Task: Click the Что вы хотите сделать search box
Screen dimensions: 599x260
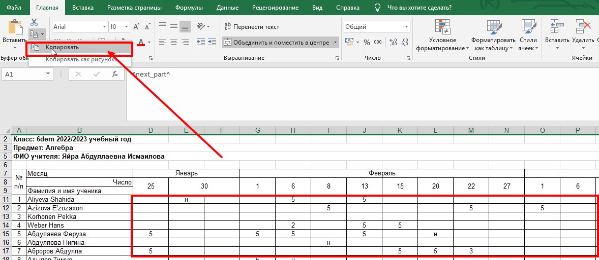Action: 420,8
